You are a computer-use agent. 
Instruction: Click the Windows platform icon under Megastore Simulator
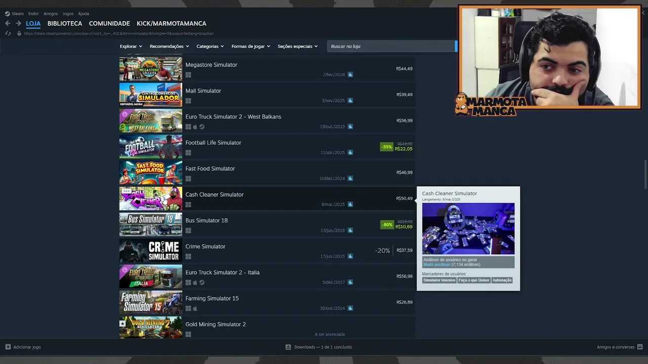point(188,75)
